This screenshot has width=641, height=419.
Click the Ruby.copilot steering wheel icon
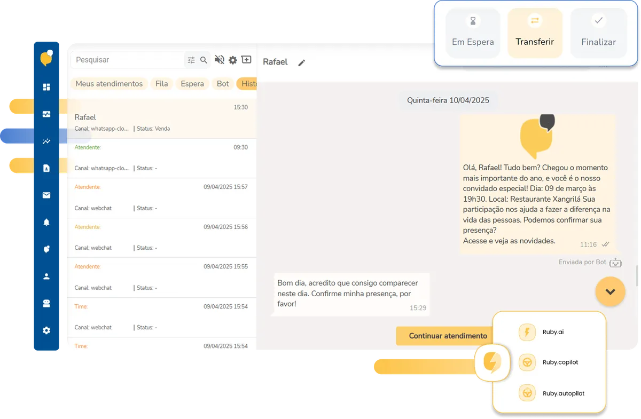(527, 363)
